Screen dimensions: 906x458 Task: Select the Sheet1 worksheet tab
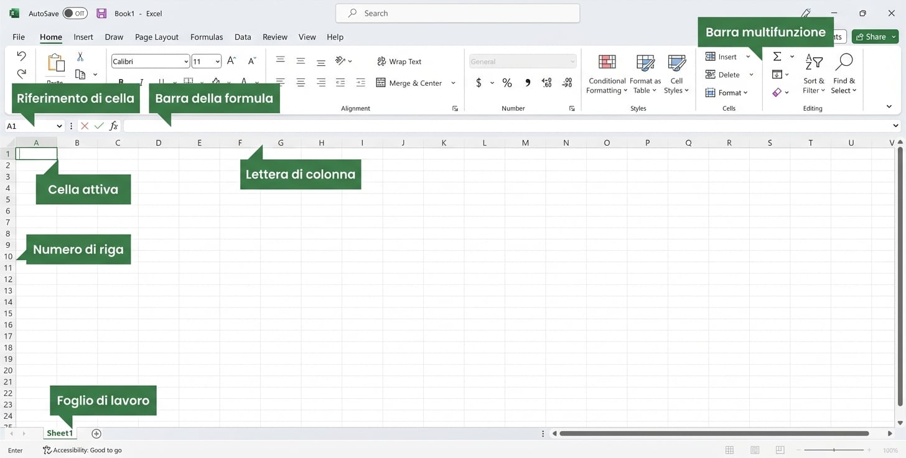[x=60, y=433]
